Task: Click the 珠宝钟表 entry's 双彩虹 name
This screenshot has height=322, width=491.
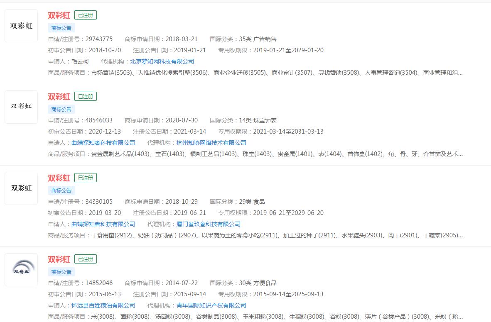Action: [59, 97]
